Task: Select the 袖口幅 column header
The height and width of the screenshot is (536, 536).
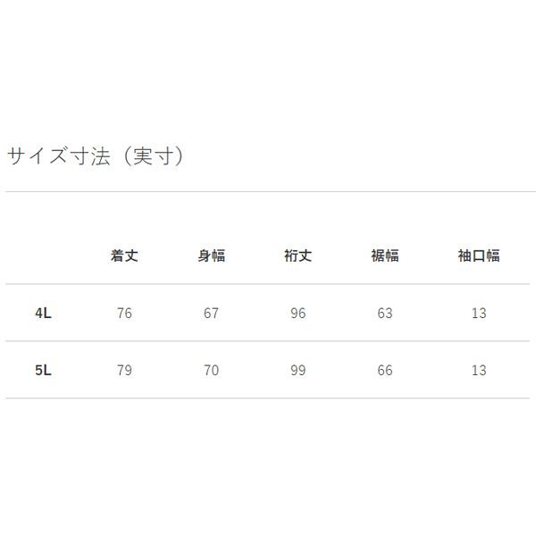Action: [479, 255]
